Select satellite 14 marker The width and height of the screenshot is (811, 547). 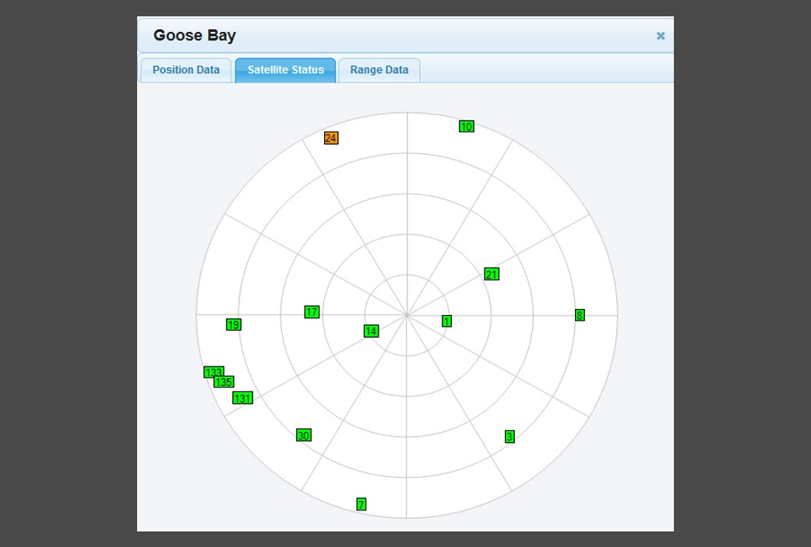371,331
